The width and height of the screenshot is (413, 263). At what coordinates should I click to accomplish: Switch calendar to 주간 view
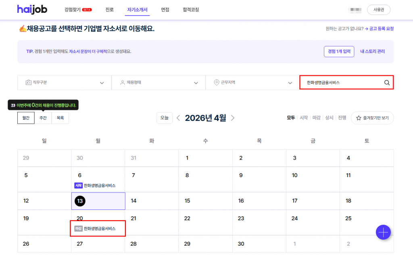43,118
